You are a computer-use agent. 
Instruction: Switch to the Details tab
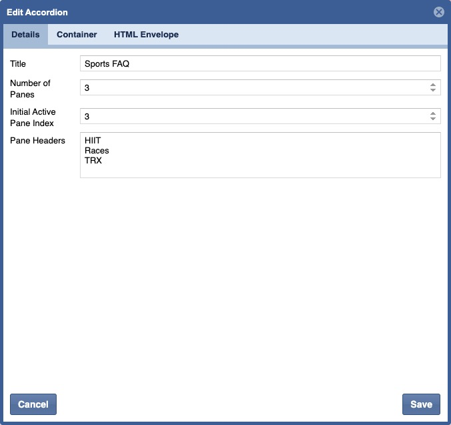(25, 35)
